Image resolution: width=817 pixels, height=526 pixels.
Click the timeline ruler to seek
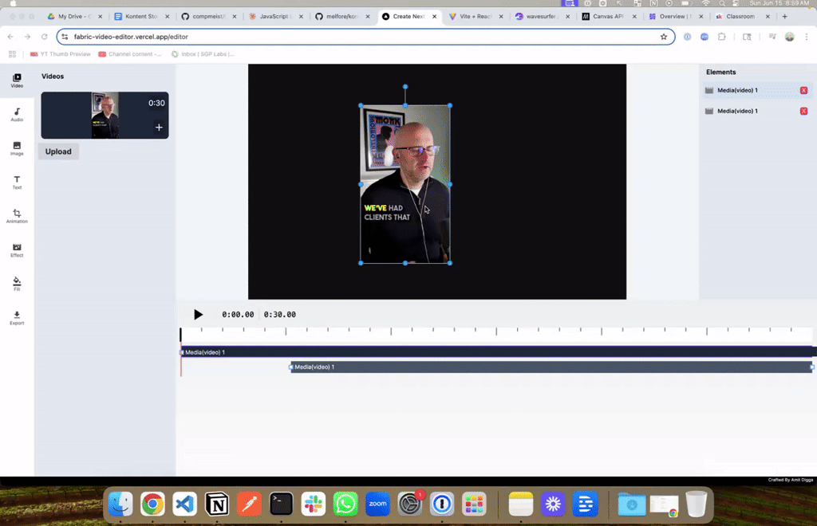[x=496, y=333]
